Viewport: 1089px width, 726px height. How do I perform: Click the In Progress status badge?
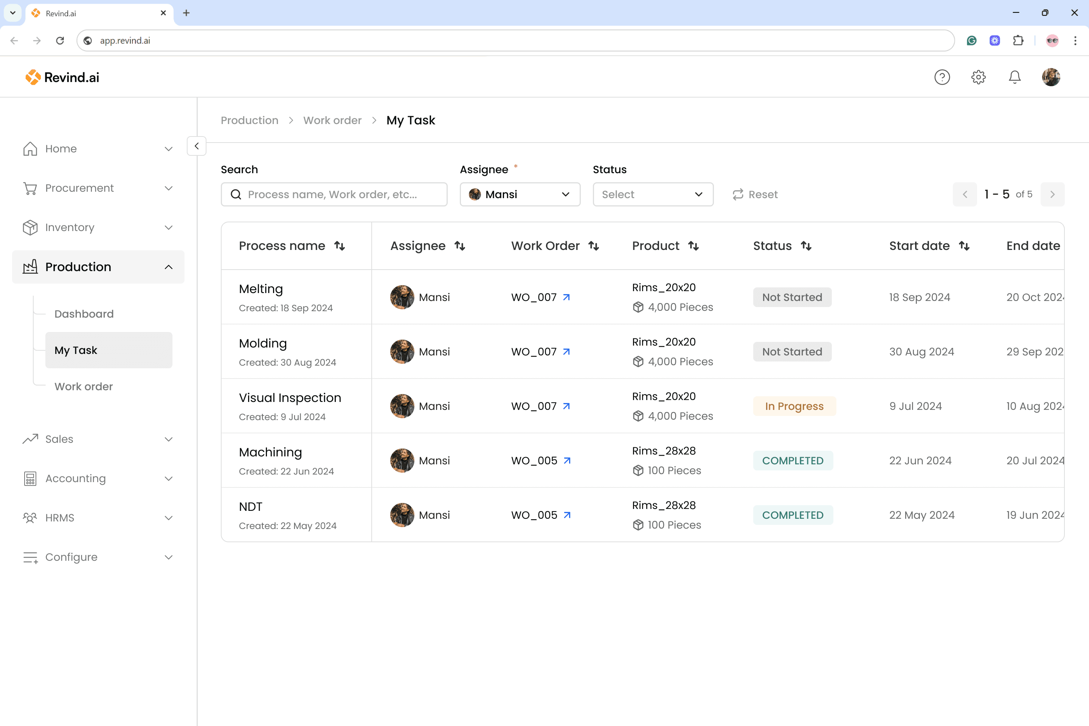794,406
